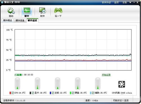This screenshot has height=104, width=141.
Task: Uncheck the CPU temperature checkbox
Action: (13, 93)
